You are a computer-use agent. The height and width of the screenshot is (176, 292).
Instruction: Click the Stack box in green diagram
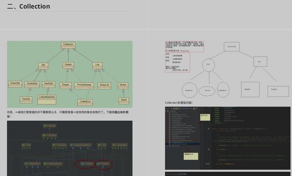(124, 101)
